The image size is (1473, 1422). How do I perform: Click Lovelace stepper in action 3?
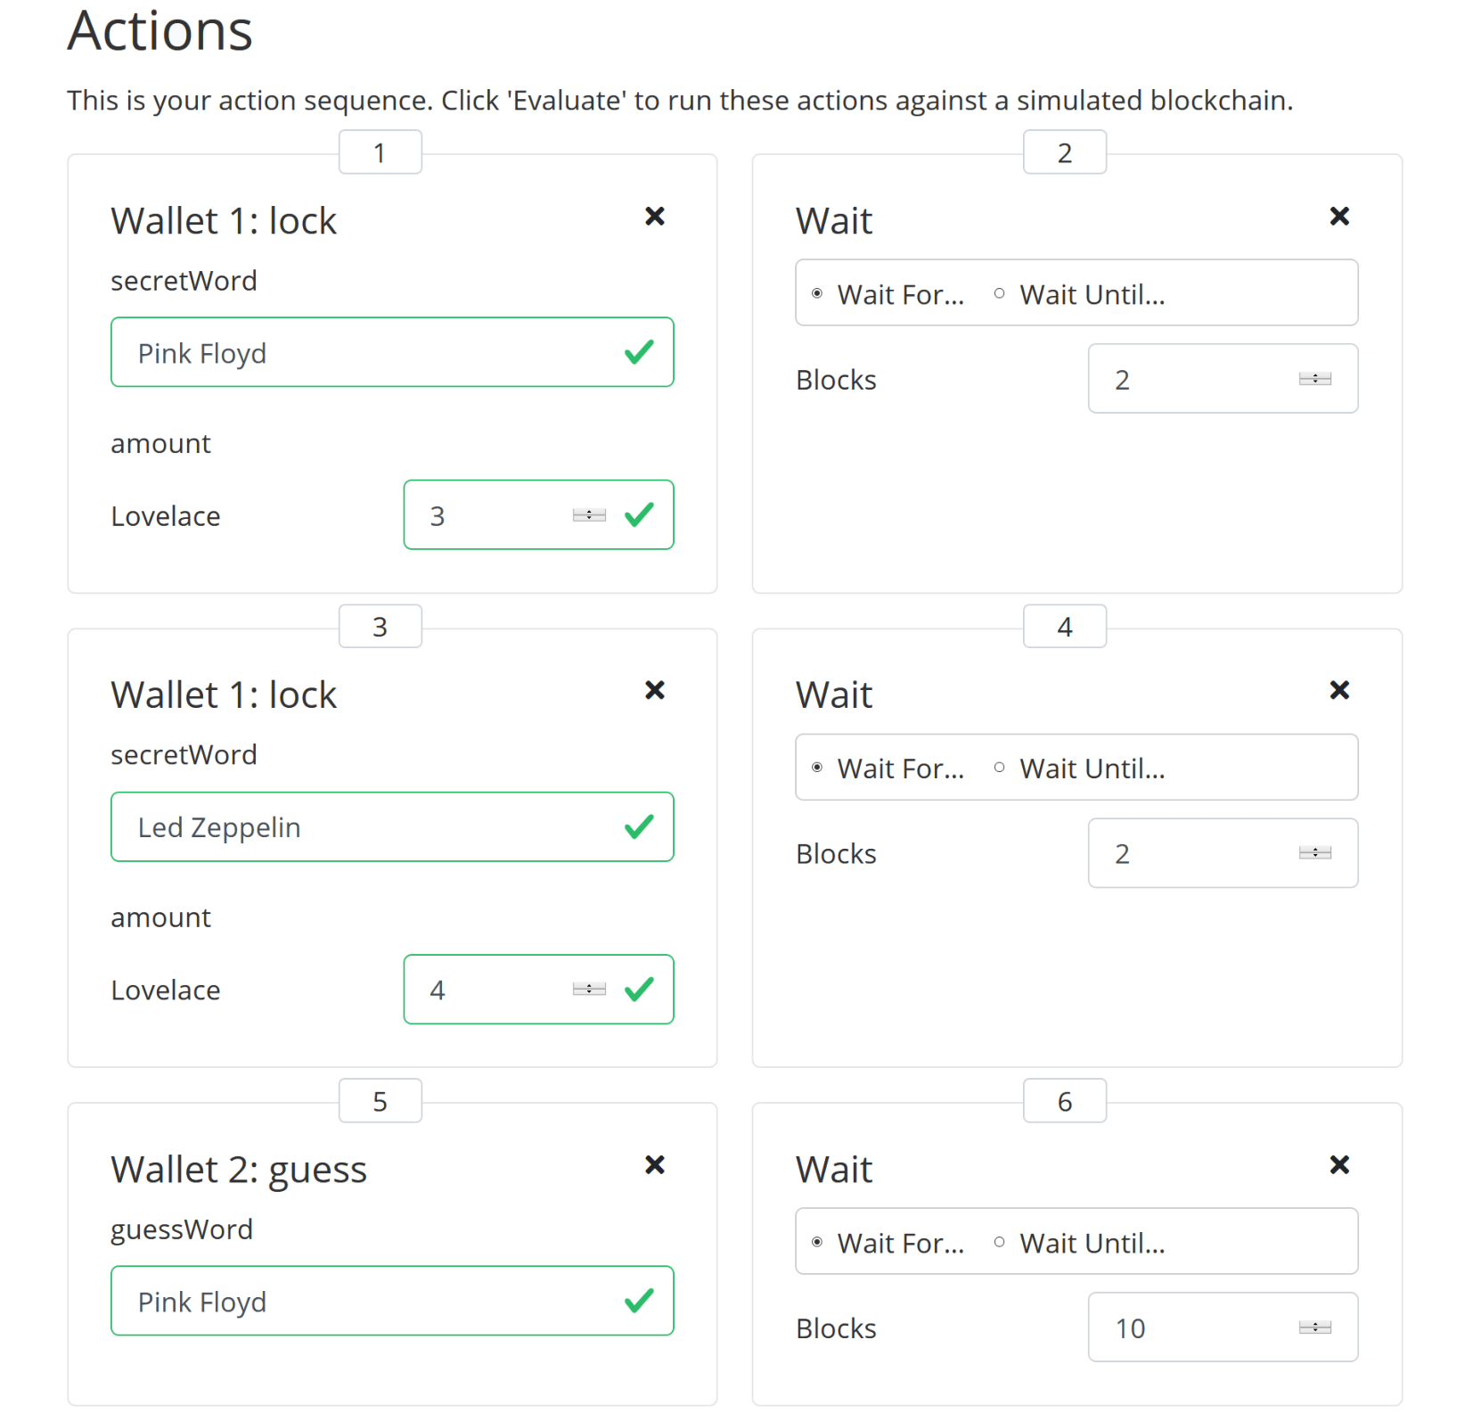589,989
